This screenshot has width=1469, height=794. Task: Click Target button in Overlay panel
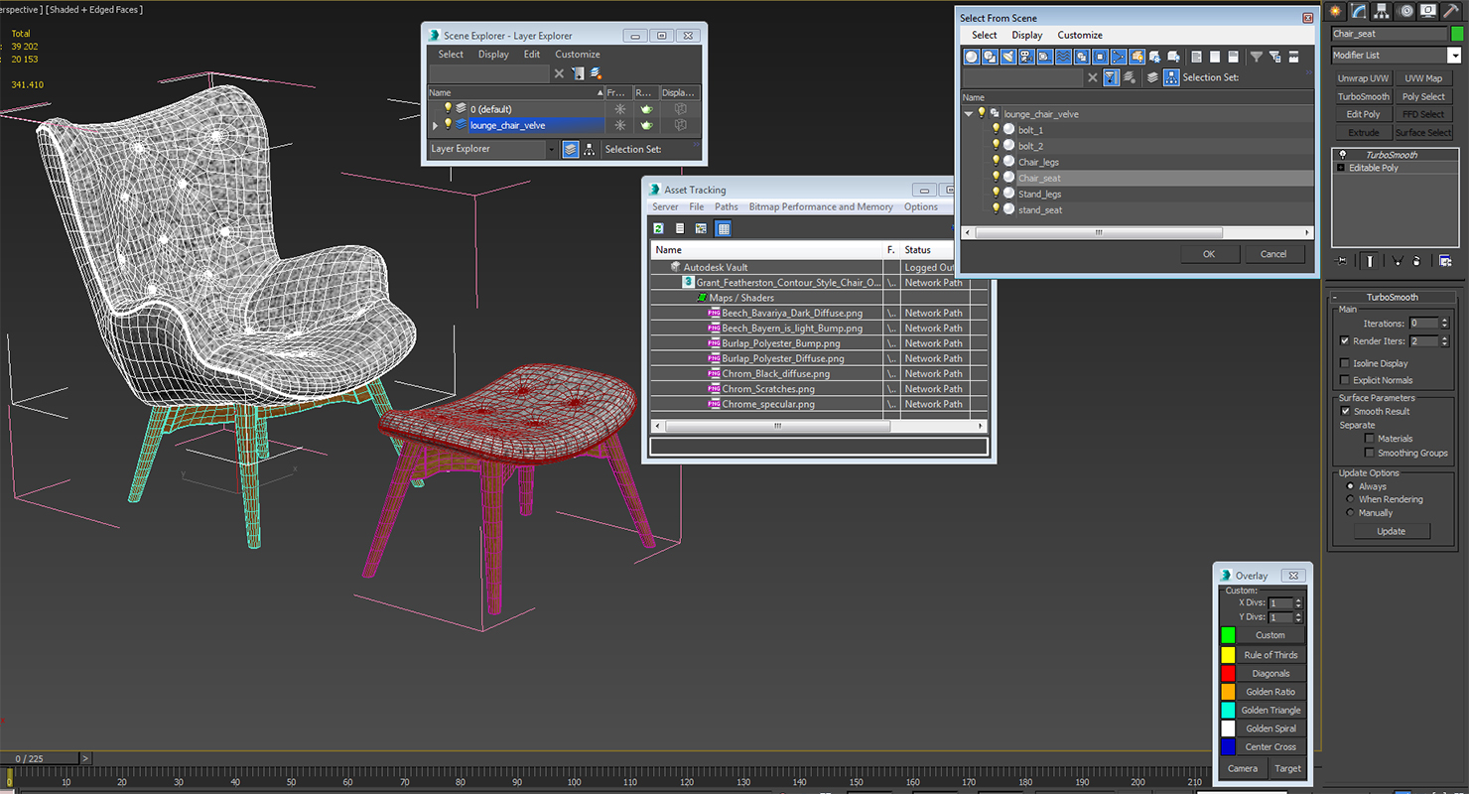[1288, 768]
